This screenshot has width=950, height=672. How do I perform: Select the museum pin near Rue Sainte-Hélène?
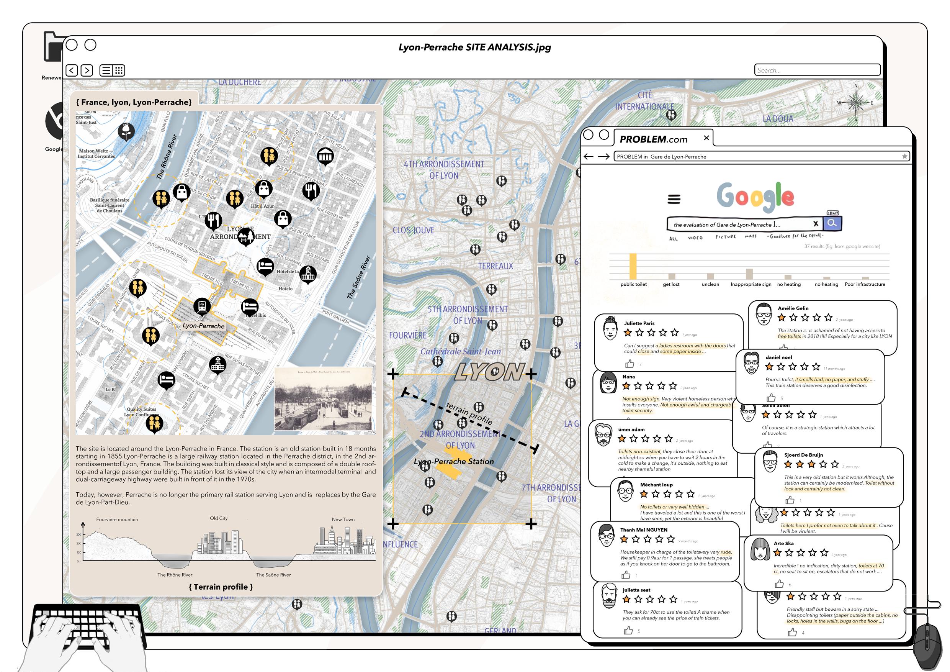point(325,157)
